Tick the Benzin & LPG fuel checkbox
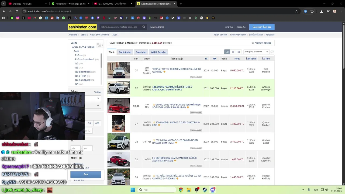The height and width of the screenshot is (194, 345). tap(72, 168)
